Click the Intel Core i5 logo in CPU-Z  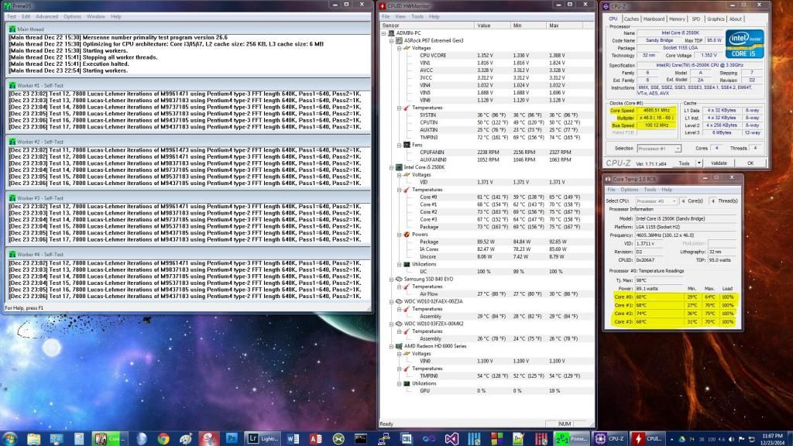744,44
